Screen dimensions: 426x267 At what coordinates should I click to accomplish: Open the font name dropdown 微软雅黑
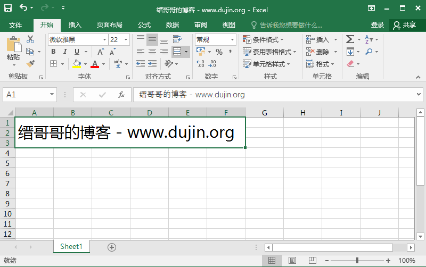click(x=104, y=39)
